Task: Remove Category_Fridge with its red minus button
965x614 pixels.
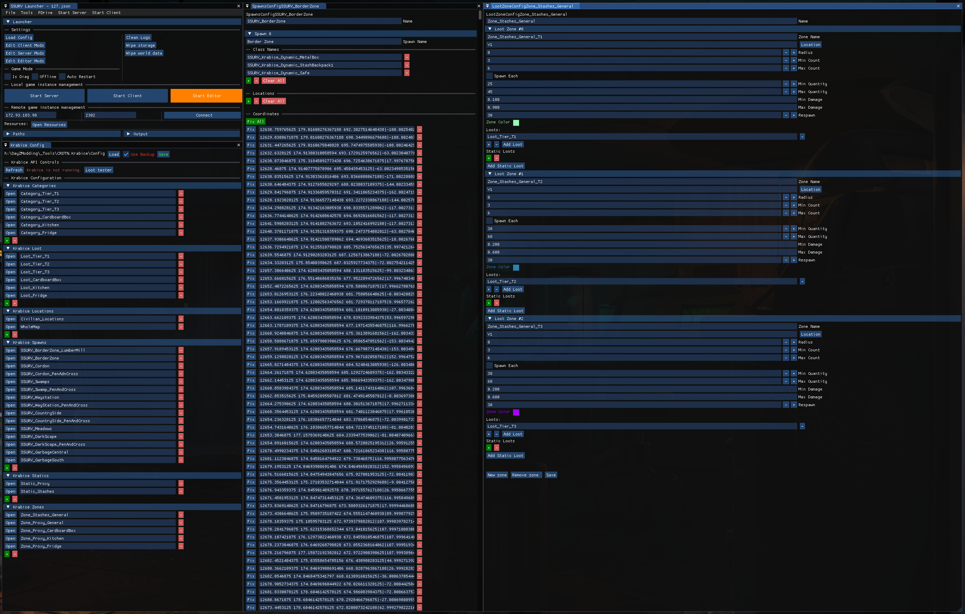Action: pyautogui.click(x=181, y=233)
